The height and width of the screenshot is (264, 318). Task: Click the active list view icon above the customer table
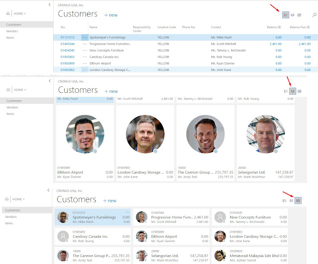[x=286, y=15]
